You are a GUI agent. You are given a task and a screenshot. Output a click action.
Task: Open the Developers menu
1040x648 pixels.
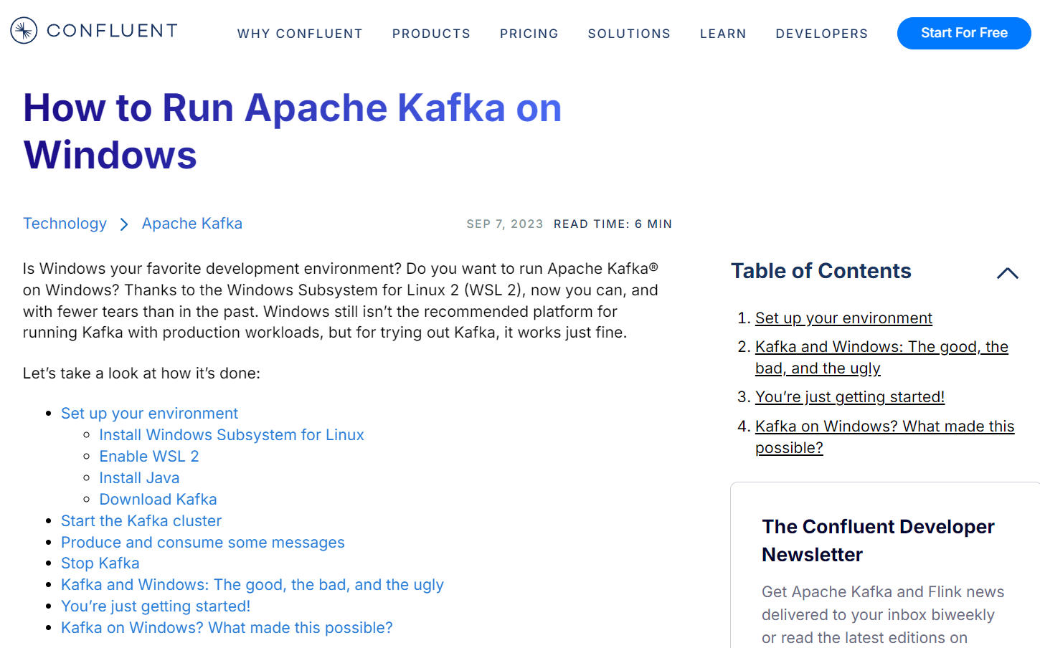pyautogui.click(x=822, y=34)
